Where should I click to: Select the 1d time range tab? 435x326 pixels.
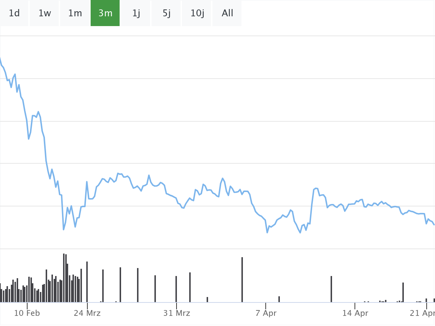coord(14,13)
